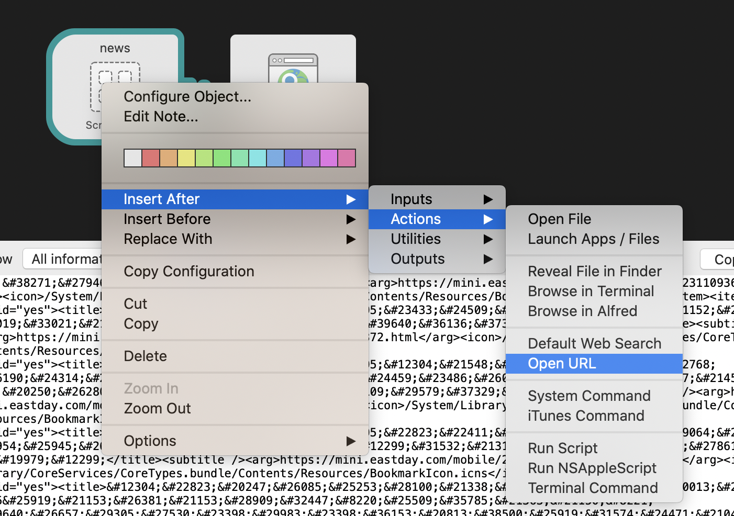This screenshot has height=516, width=734.
Task: Select Delete in the context menu
Action: [x=235, y=356]
